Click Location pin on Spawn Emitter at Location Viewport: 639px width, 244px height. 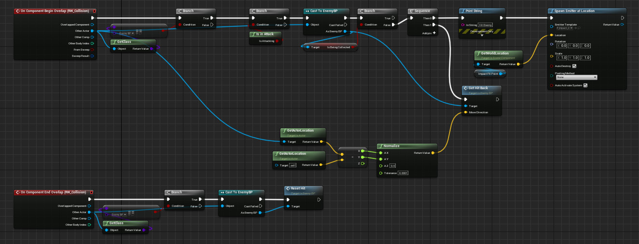[x=552, y=35]
